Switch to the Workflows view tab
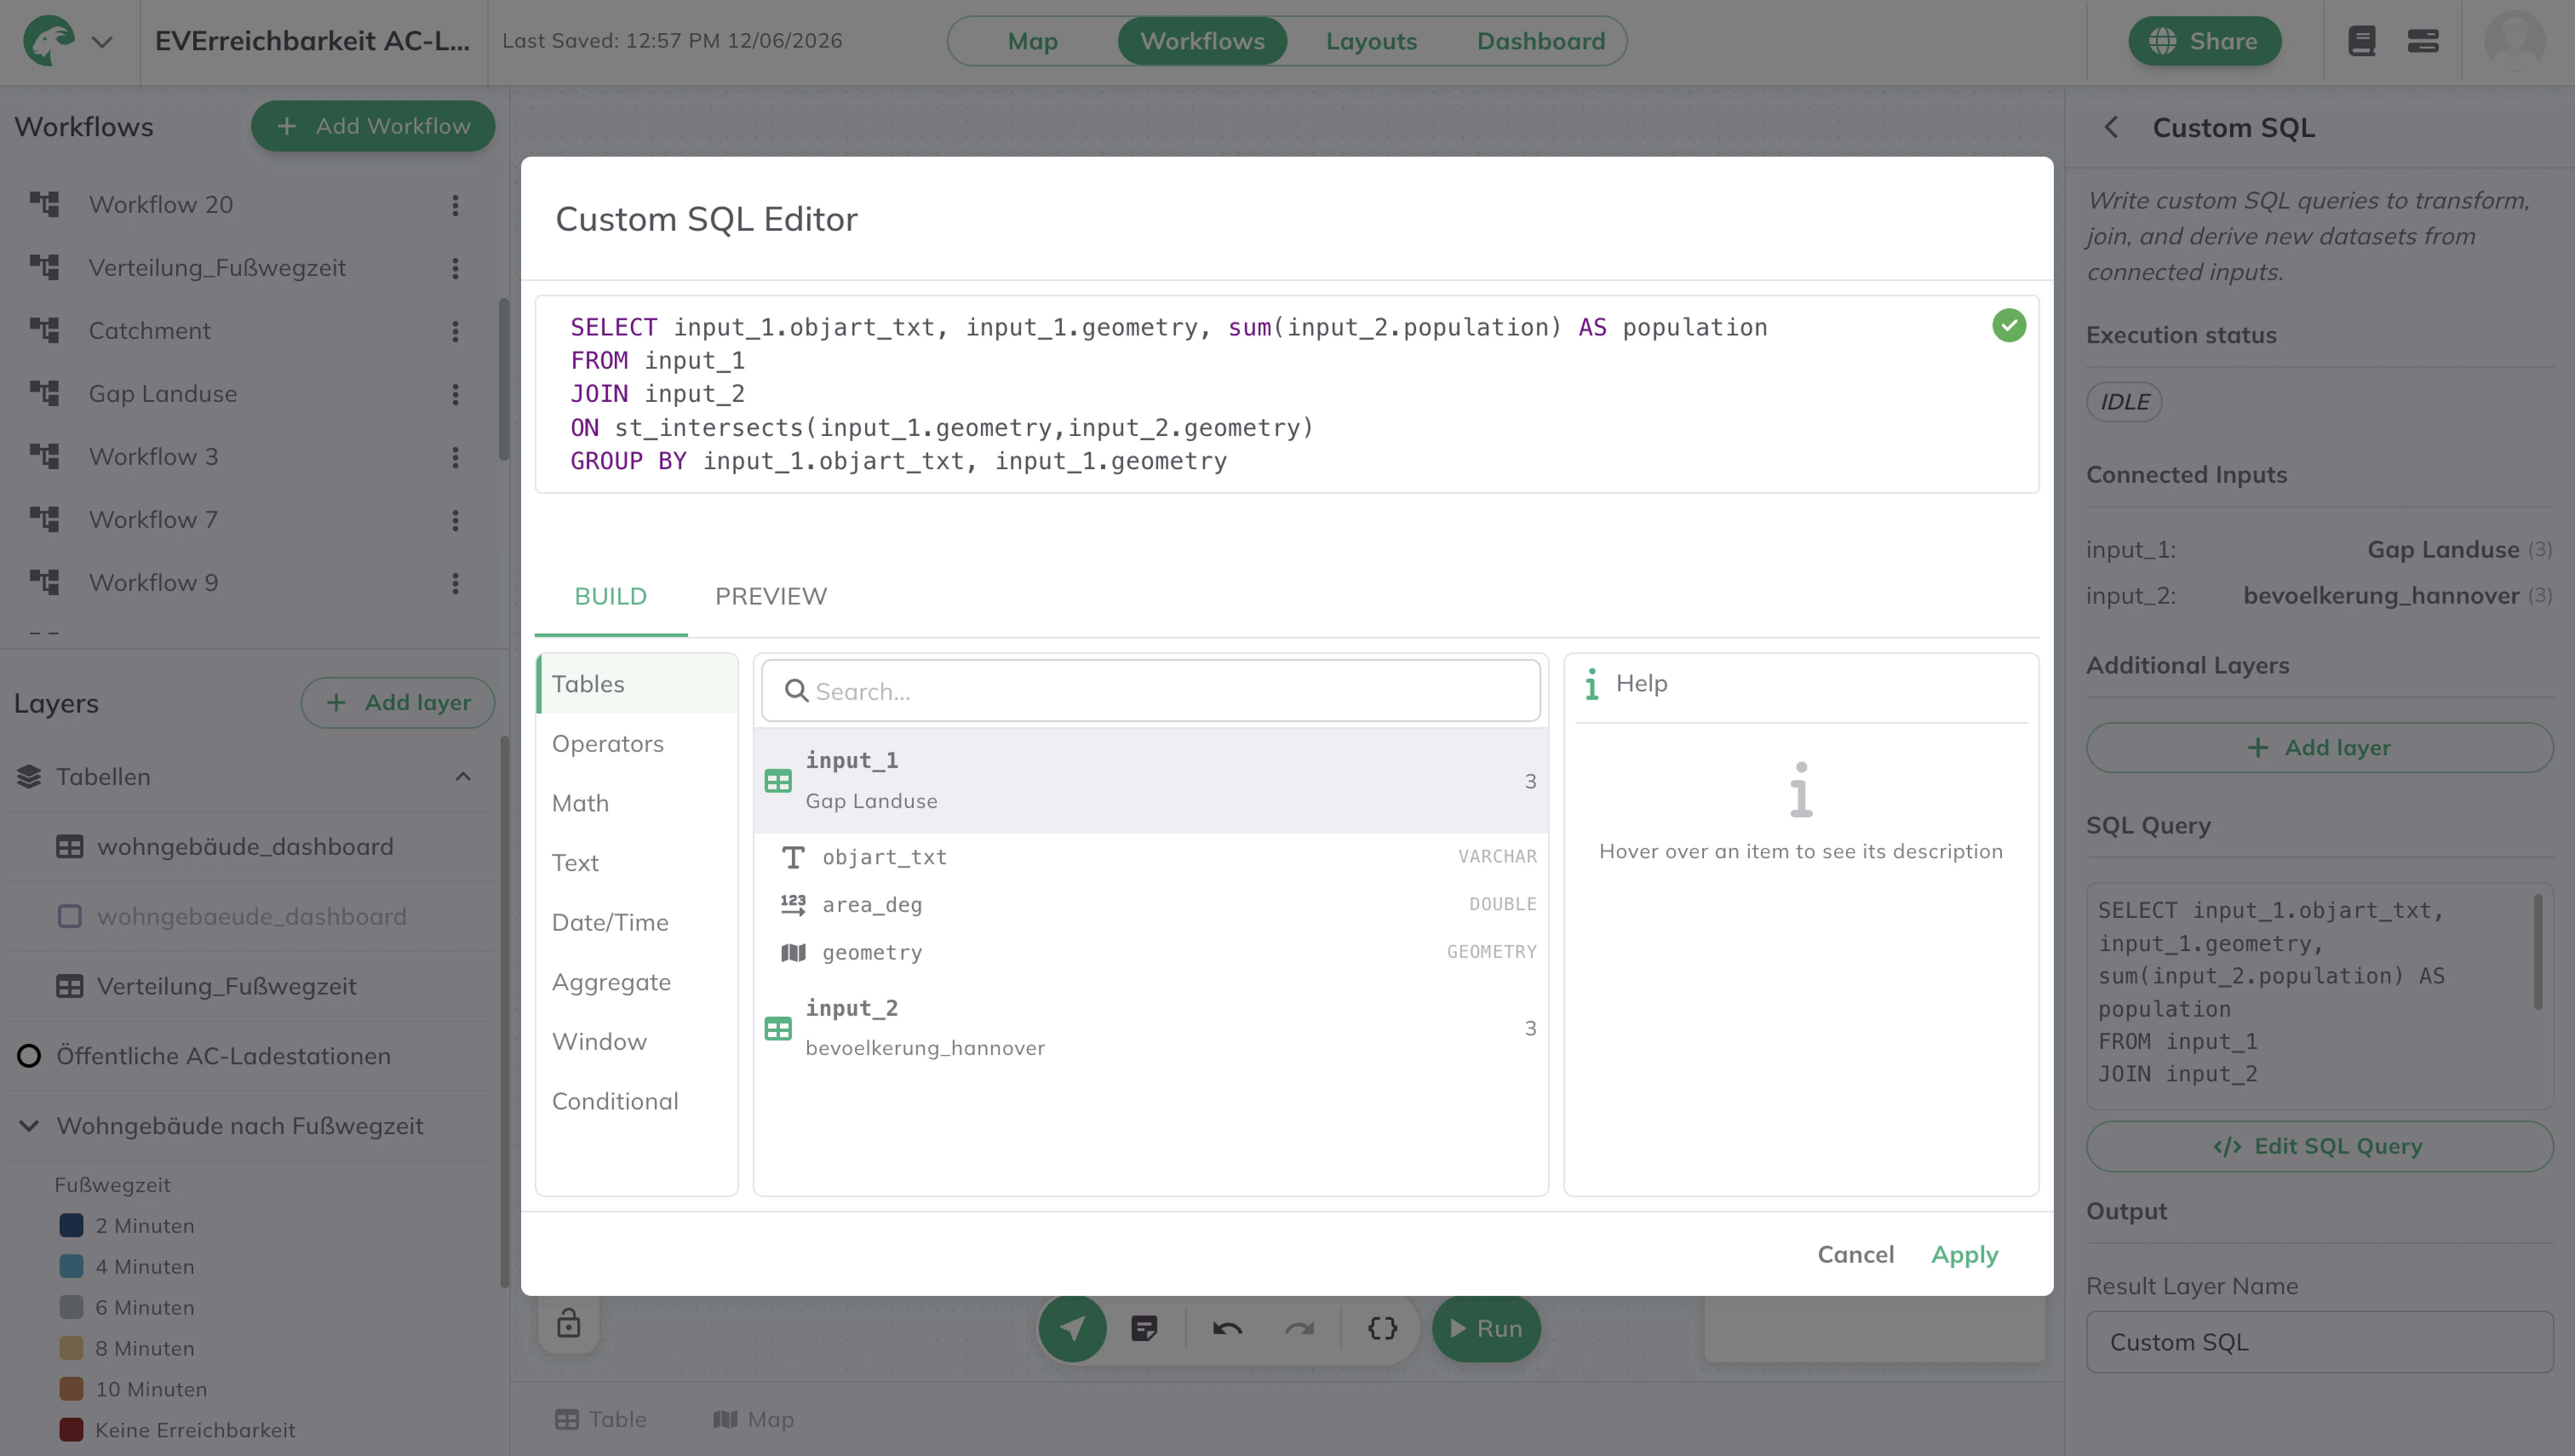 [x=1202, y=41]
